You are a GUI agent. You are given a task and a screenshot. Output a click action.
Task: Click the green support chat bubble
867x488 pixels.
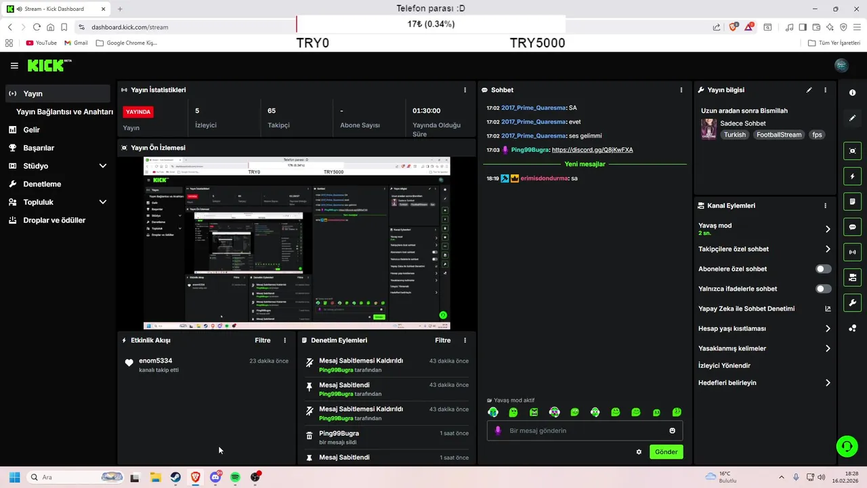click(847, 446)
